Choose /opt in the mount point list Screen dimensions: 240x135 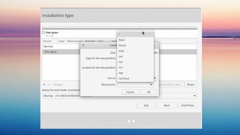(135, 73)
